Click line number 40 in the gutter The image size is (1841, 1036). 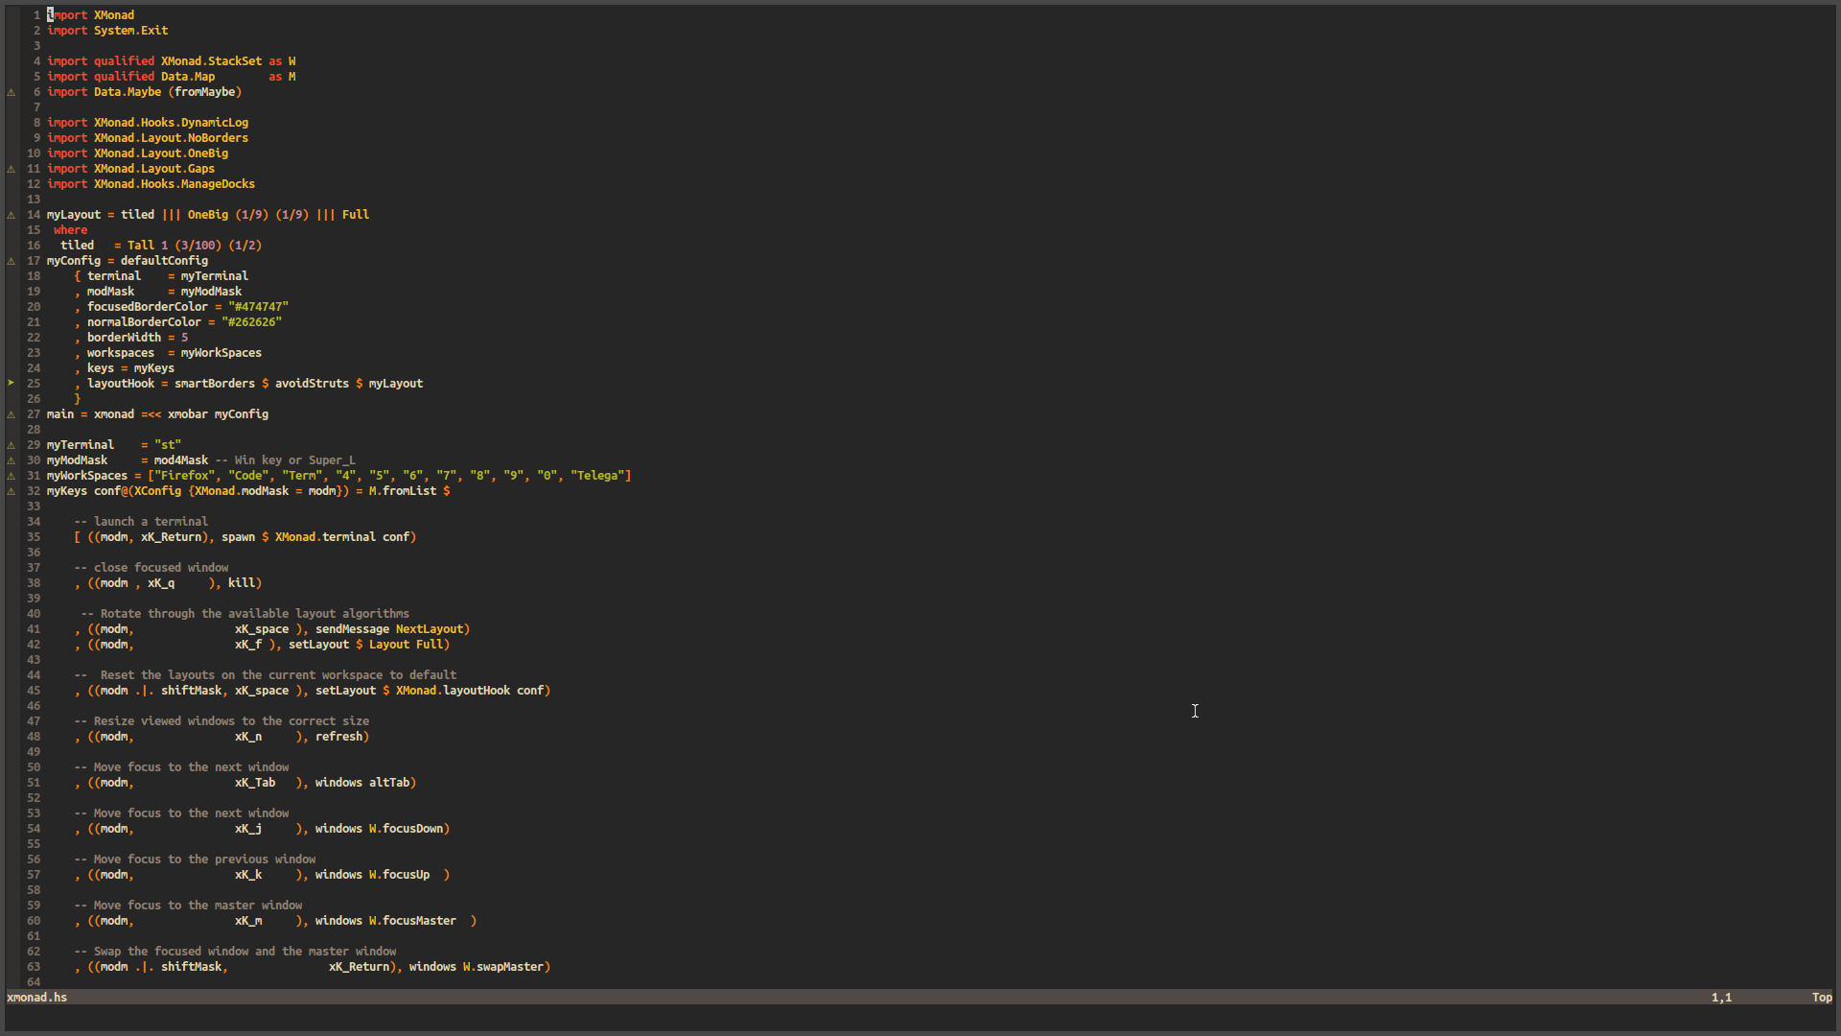pos(34,614)
